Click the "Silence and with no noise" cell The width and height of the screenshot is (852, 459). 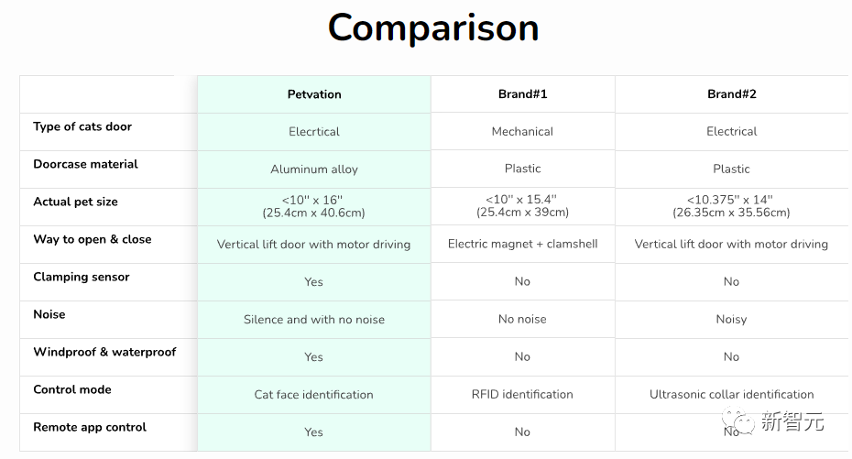(x=314, y=320)
